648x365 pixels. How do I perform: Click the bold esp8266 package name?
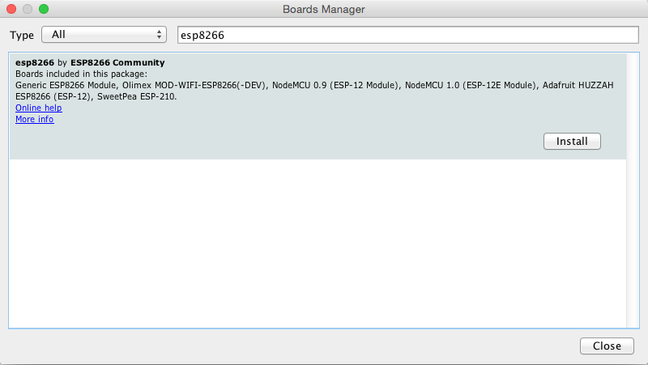coord(35,62)
